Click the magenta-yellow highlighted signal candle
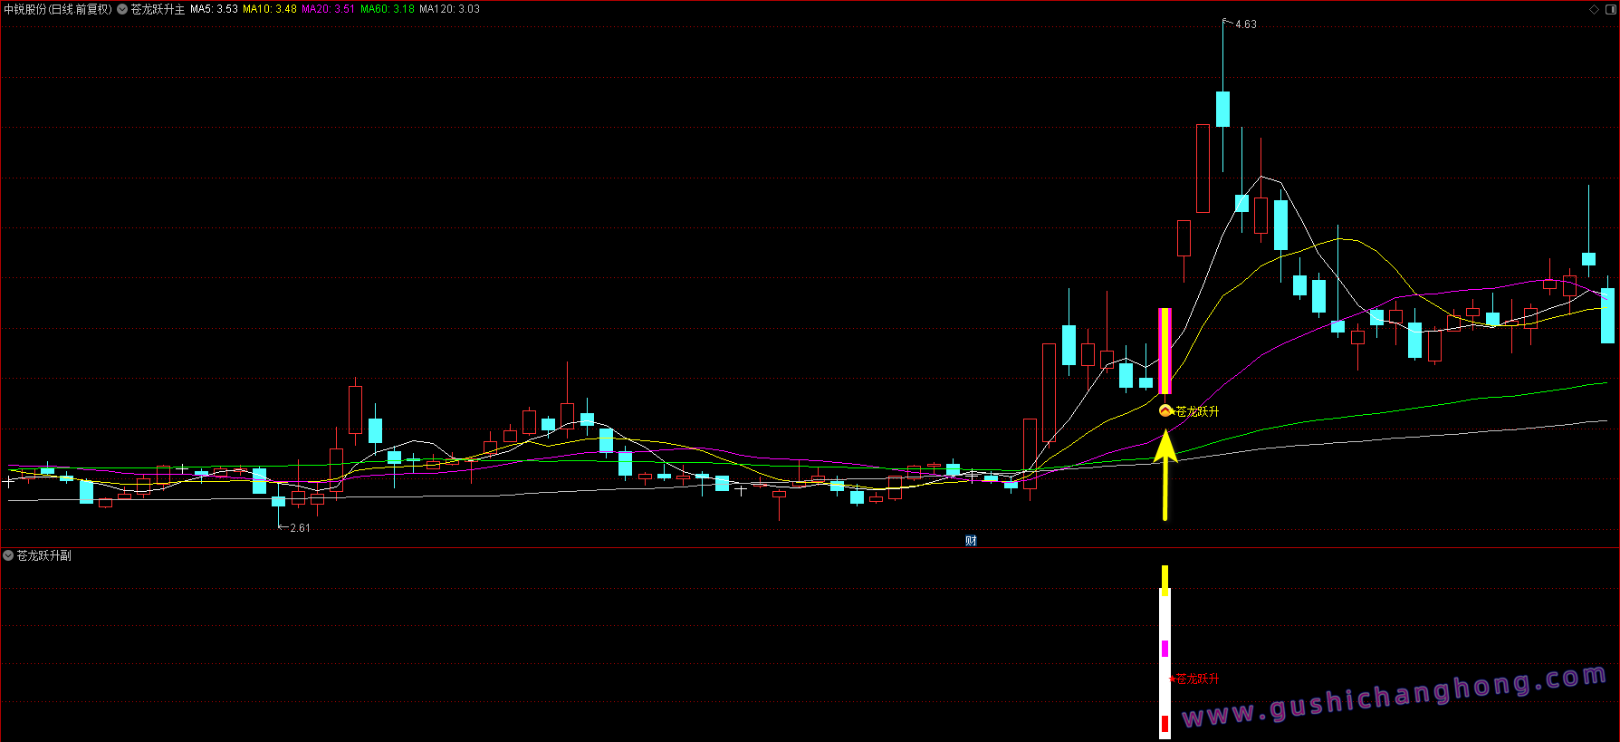 click(x=1165, y=351)
